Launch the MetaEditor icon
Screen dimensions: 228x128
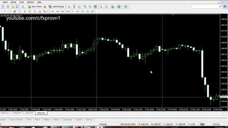tap(45, 6)
